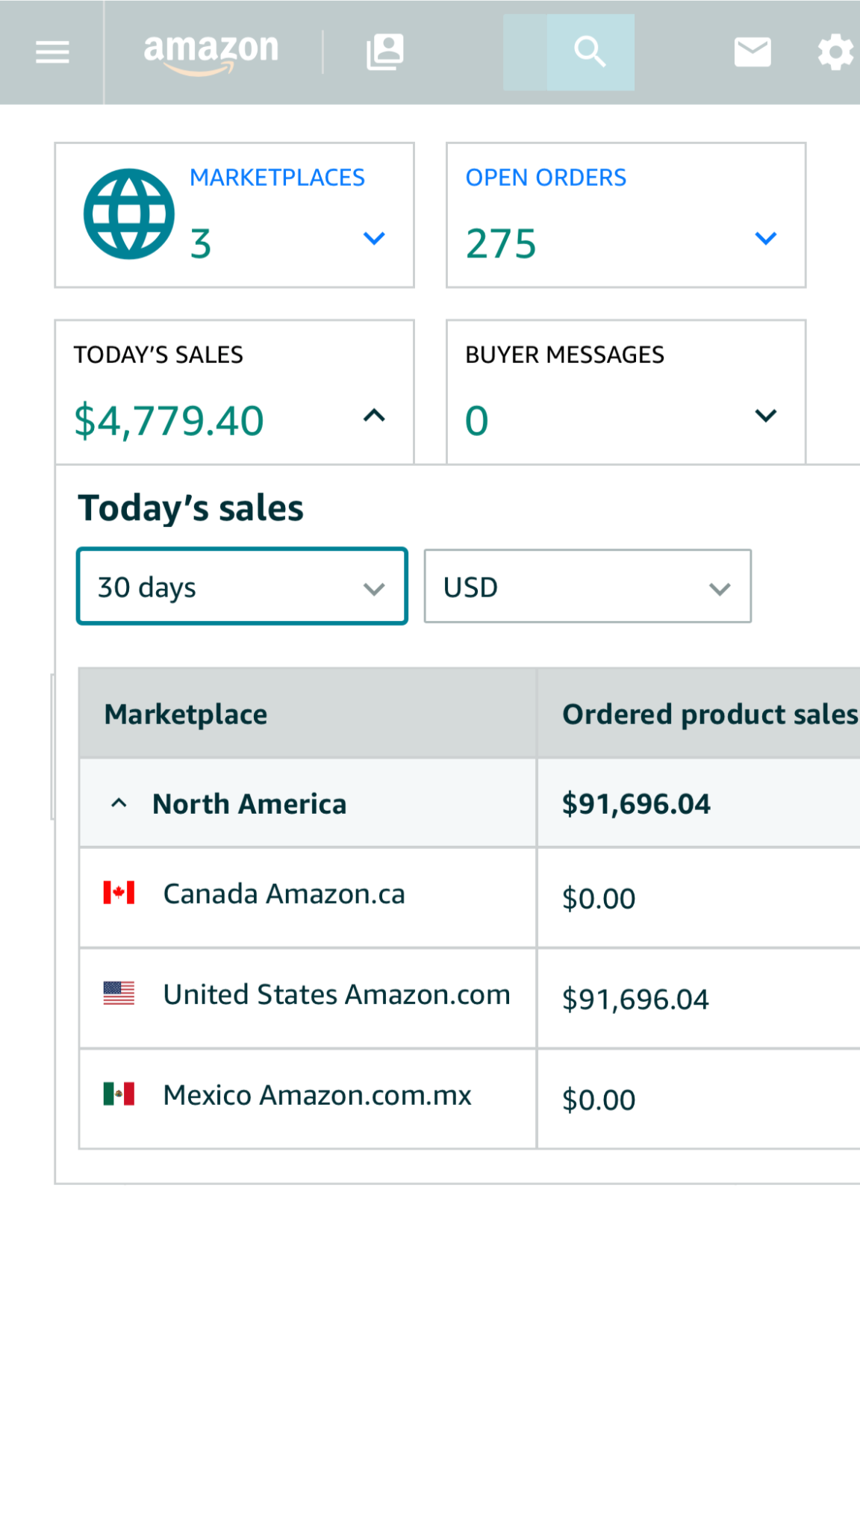Click the Marketplaces heading link
Image resolution: width=860 pixels, height=1529 pixels.
pos(277,178)
